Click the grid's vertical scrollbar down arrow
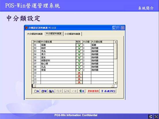 [116, 83]
